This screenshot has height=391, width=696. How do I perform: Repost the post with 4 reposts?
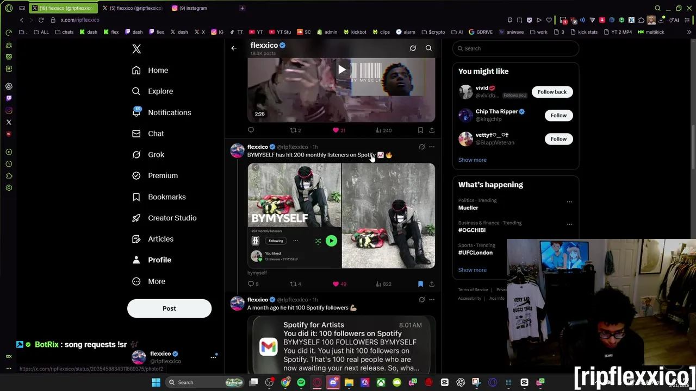click(295, 284)
